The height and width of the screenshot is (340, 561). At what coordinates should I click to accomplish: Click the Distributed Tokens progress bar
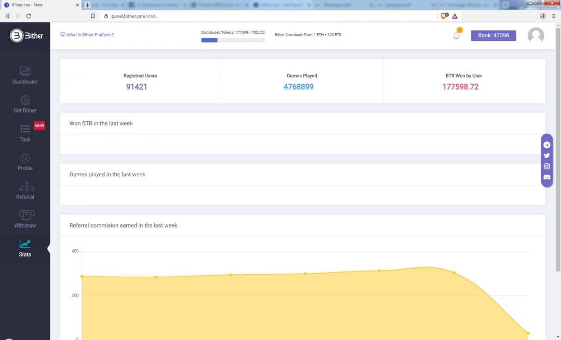233,40
